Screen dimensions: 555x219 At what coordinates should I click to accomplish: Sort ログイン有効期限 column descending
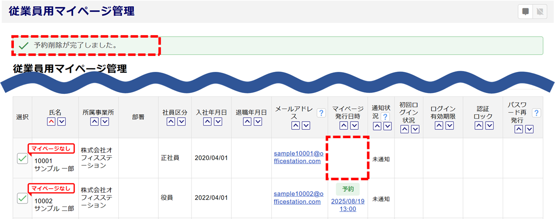coord(449,126)
